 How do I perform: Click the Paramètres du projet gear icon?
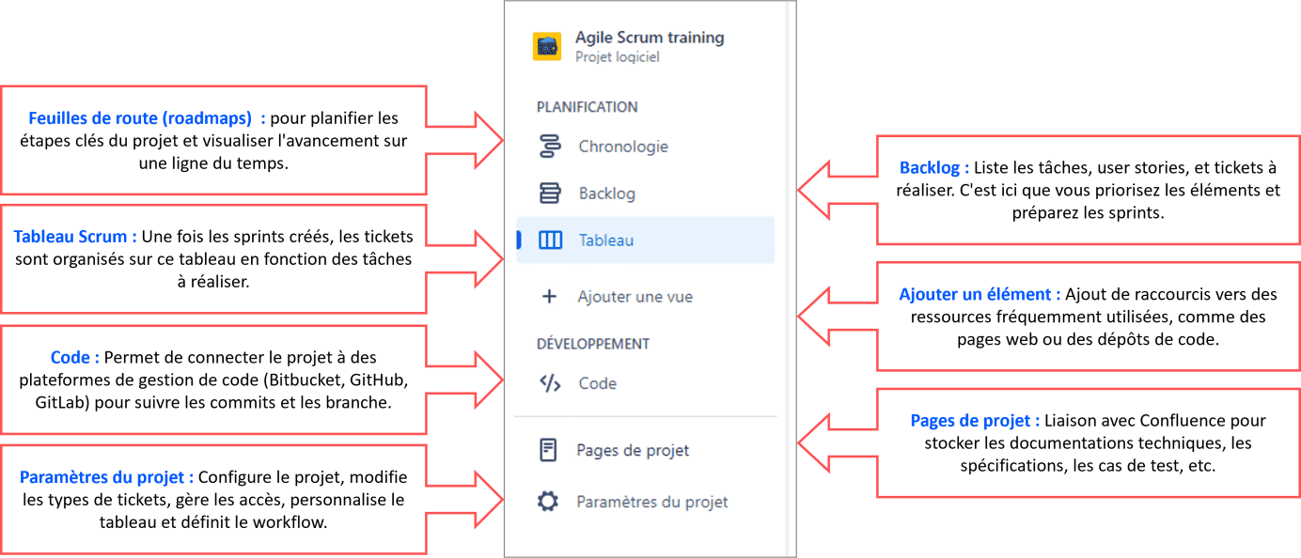tap(548, 502)
